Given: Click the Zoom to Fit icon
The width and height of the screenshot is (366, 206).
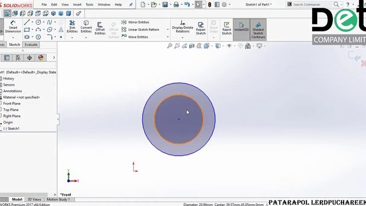Looking at the screenshot, I should click(170, 46).
